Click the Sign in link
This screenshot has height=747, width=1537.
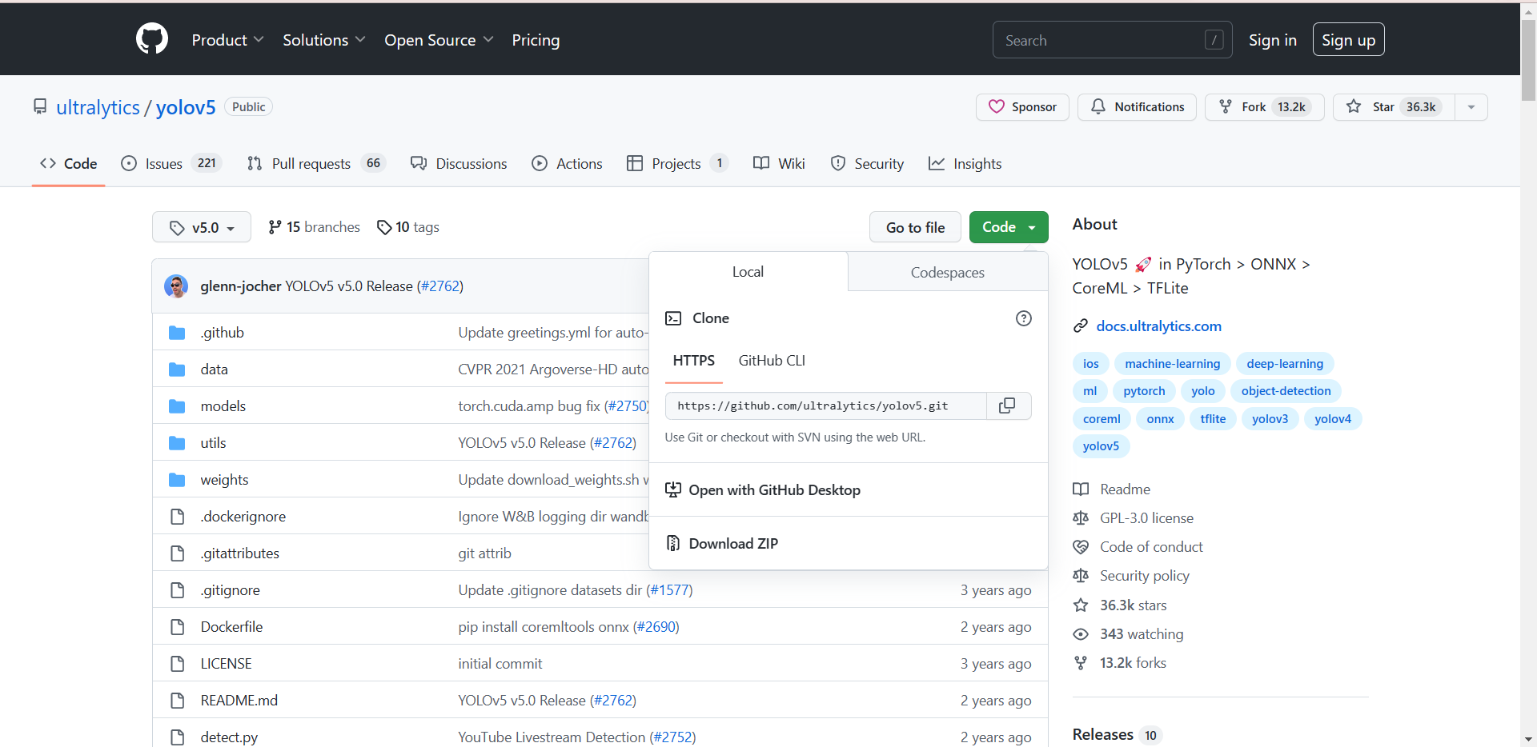[1272, 40]
